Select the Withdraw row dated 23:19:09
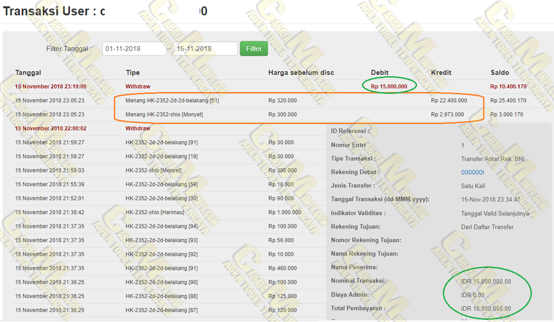The image size is (554, 322). tap(138, 87)
